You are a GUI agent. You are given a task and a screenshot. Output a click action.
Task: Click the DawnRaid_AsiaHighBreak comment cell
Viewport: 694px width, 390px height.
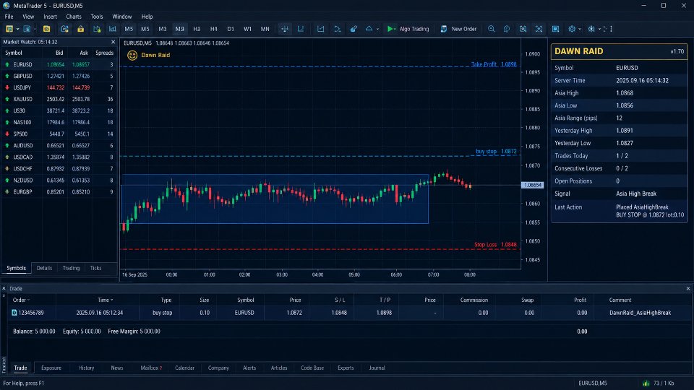pos(640,313)
